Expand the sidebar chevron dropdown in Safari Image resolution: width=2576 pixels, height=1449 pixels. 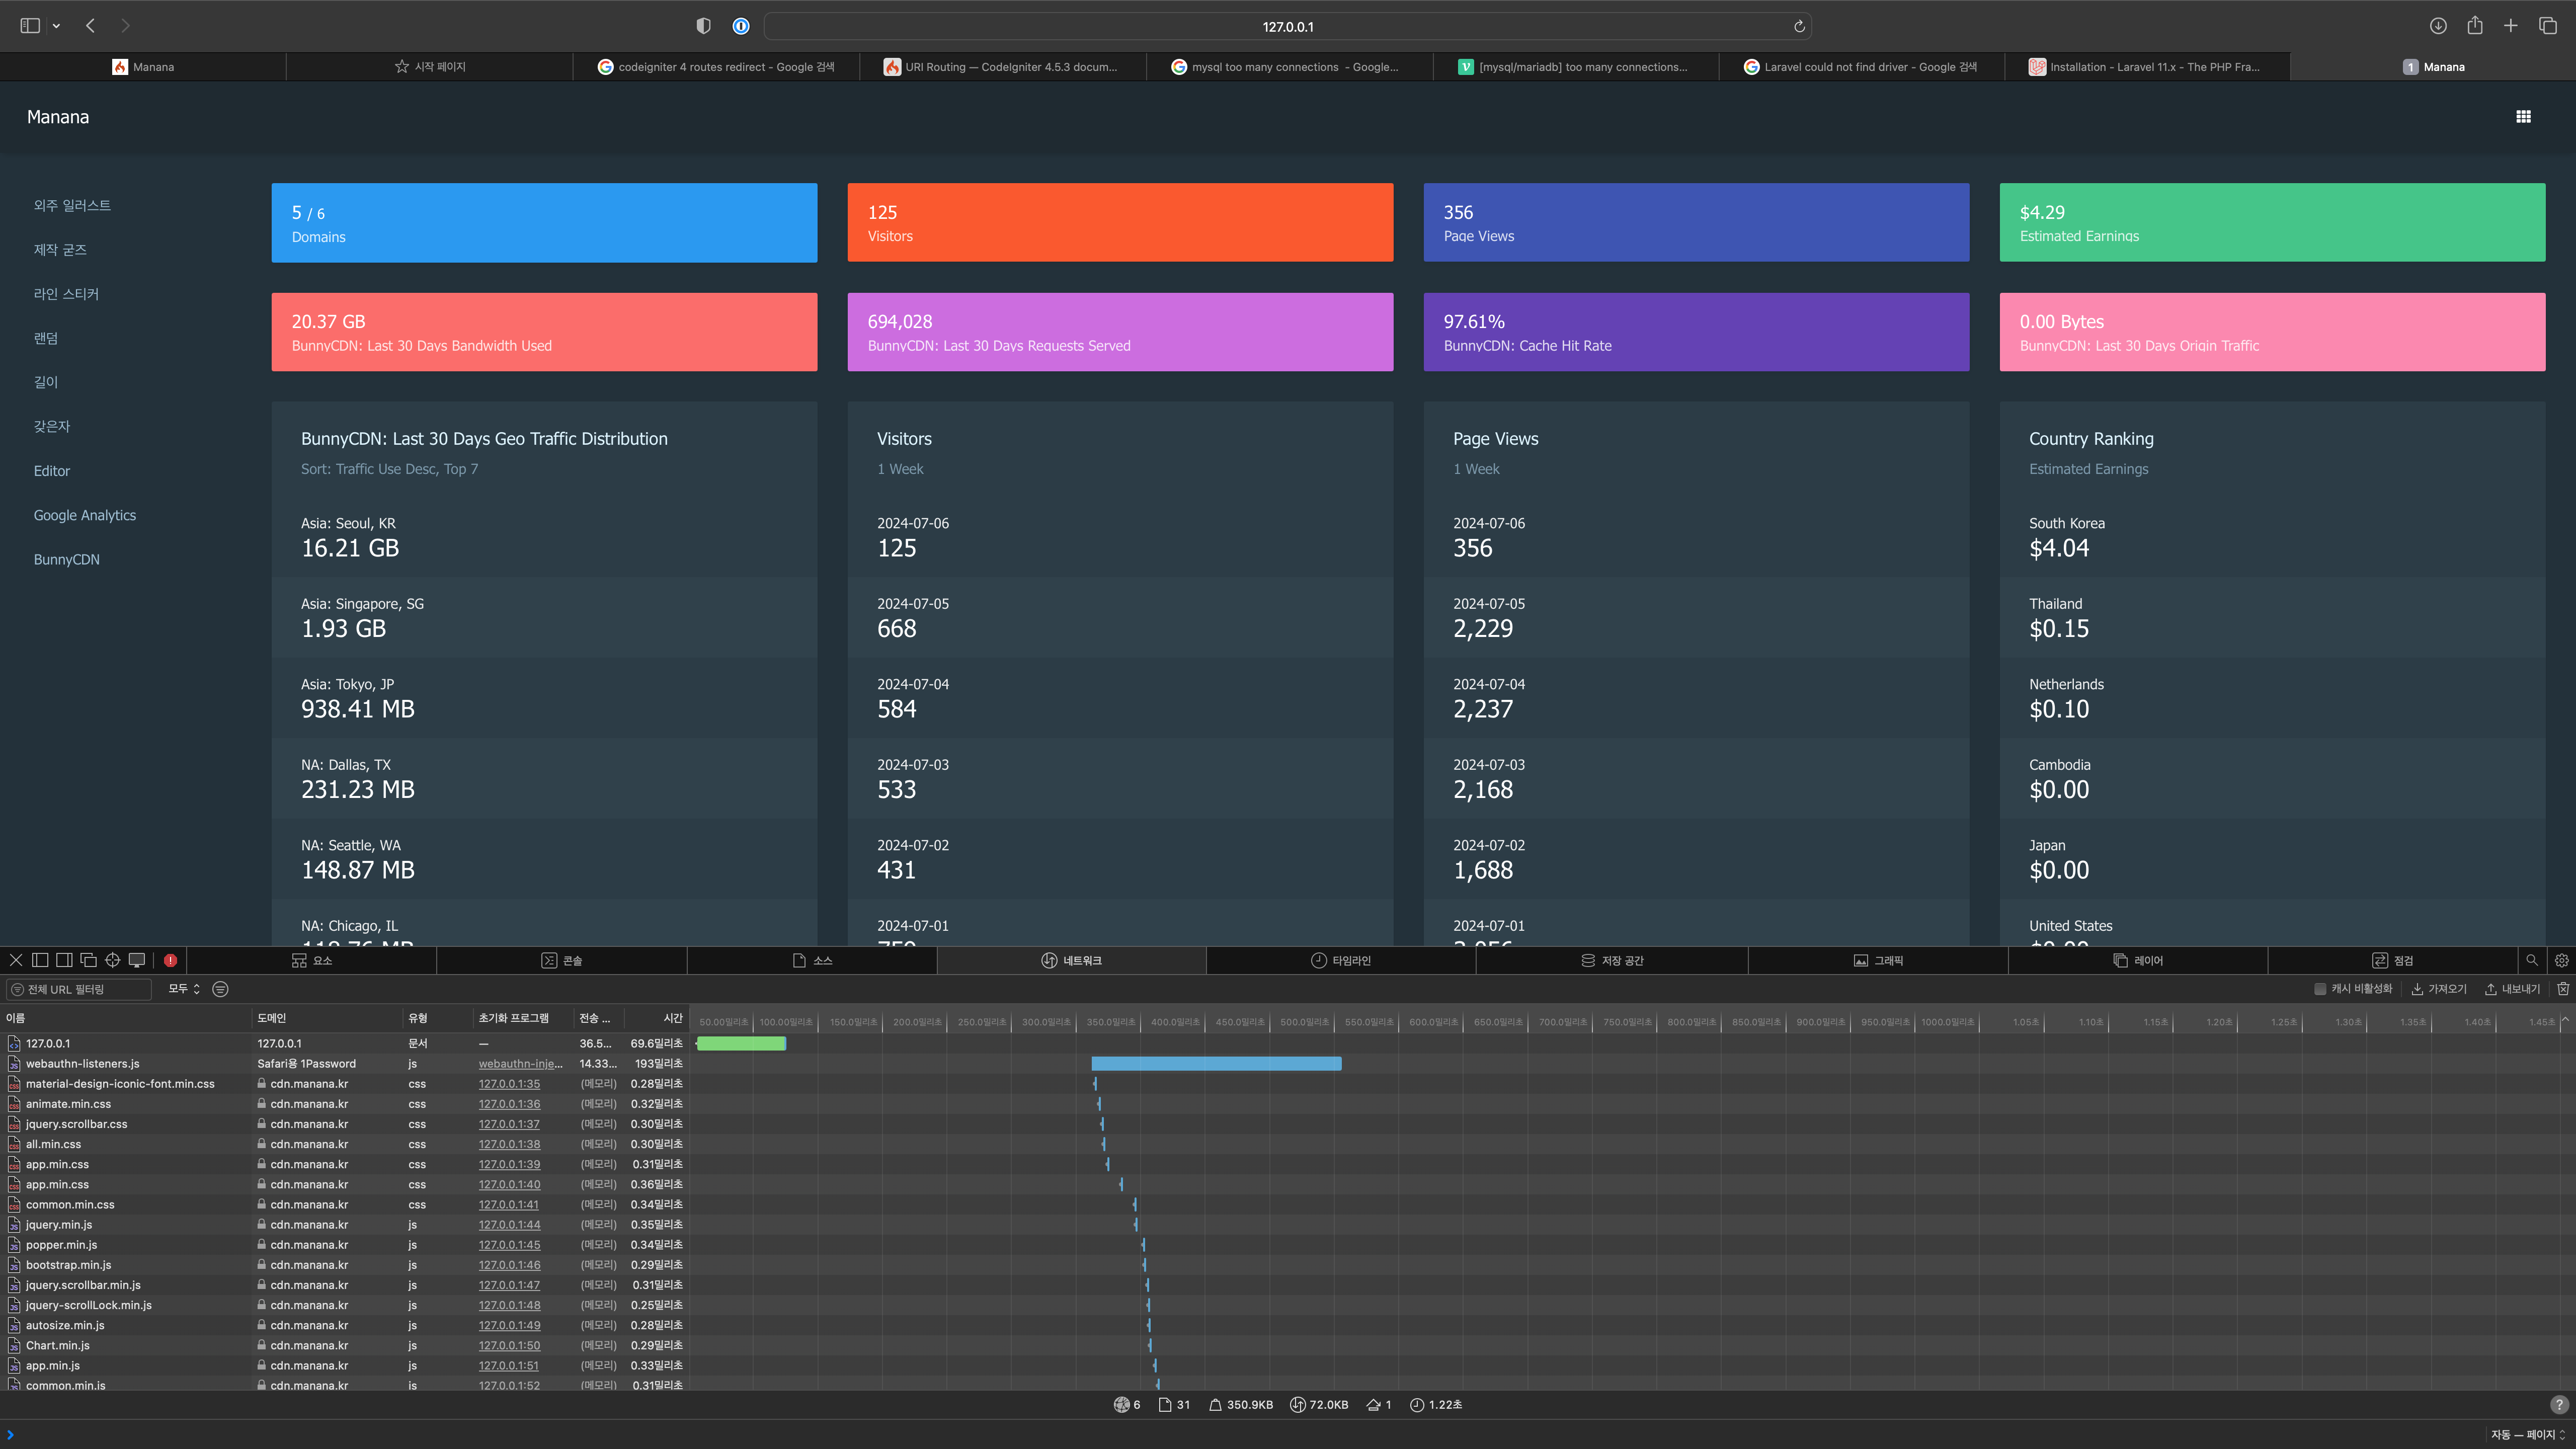(56, 26)
